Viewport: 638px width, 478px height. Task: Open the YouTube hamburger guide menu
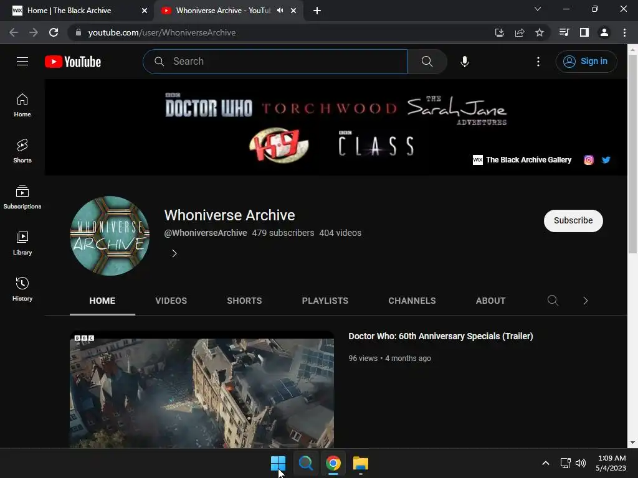coord(22,62)
